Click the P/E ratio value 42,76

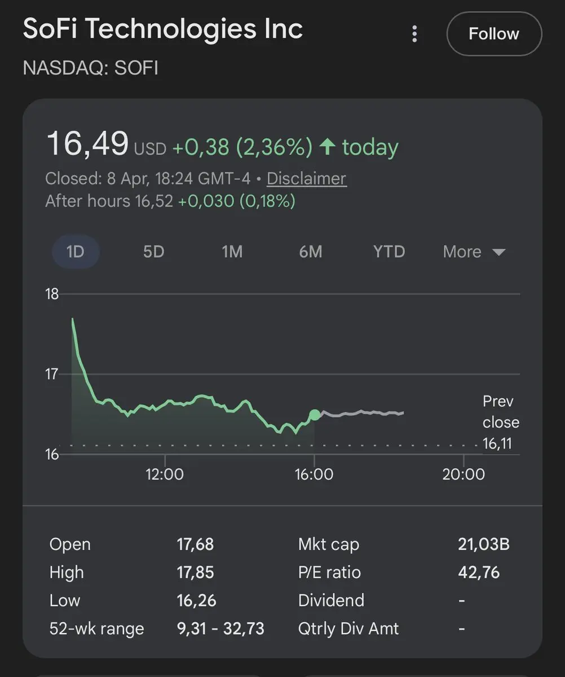(479, 573)
